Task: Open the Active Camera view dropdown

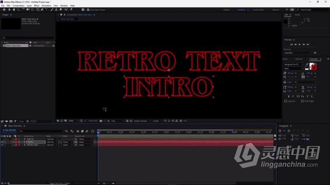Action: tap(141, 121)
